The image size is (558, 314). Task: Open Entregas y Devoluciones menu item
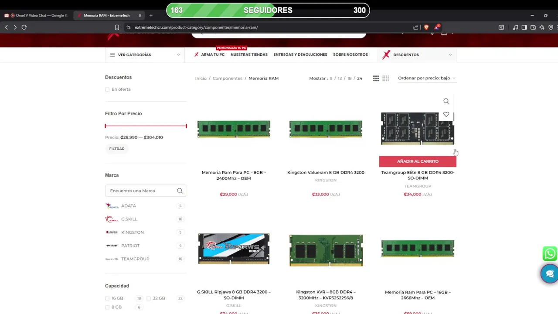300,55
